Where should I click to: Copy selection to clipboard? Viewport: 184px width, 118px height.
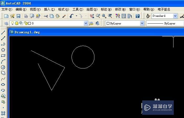pos(52,16)
